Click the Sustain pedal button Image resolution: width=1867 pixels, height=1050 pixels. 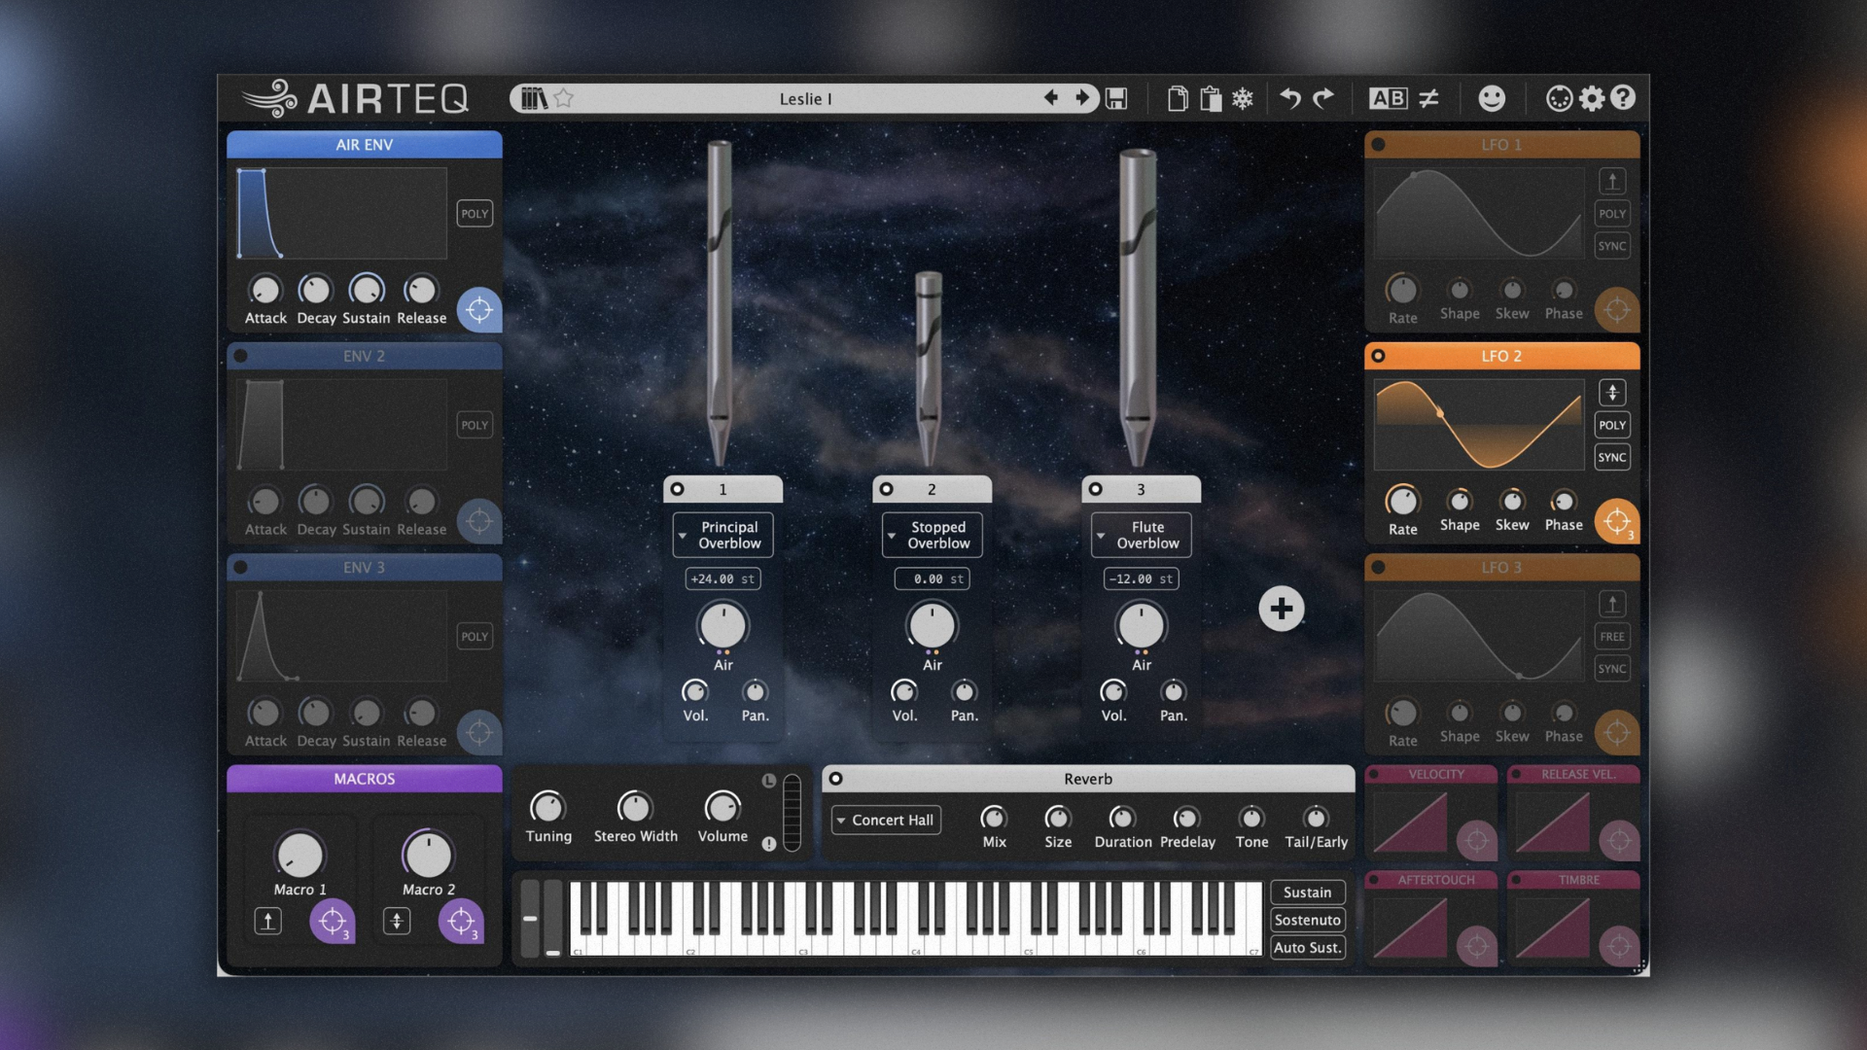point(1308,892)
